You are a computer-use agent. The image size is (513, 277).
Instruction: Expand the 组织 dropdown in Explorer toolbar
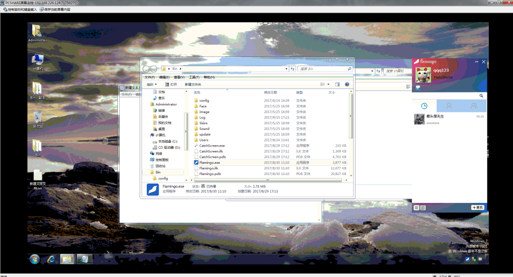point(152,84)
